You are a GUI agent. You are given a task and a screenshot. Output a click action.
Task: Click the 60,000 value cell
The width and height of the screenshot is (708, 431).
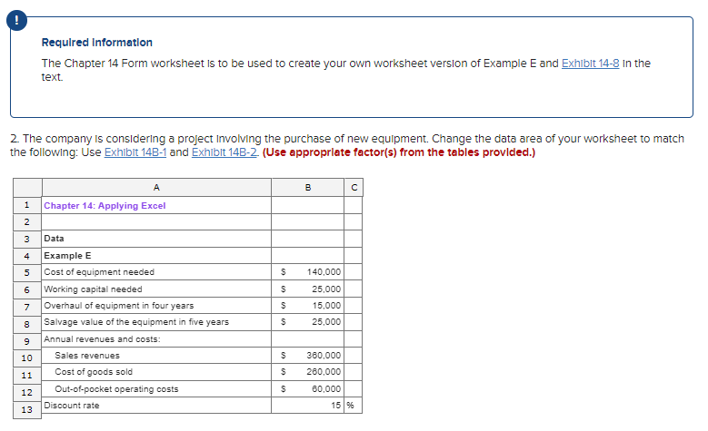[307, 388]
